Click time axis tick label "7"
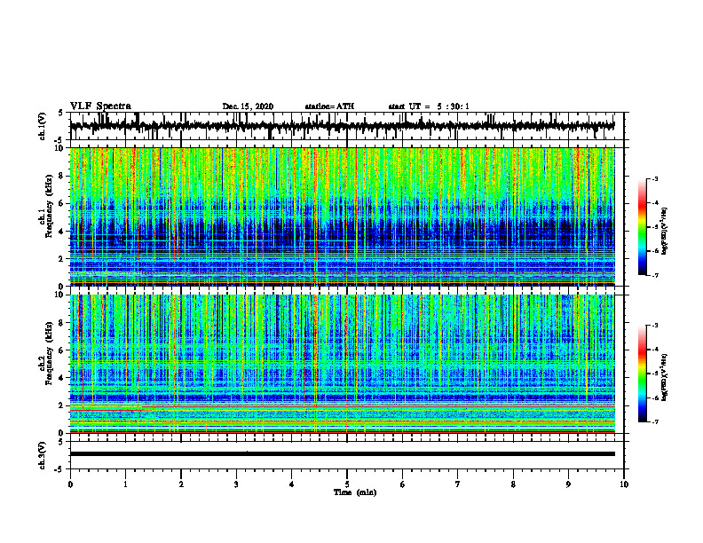703x543 pixels. pos(458,484)
